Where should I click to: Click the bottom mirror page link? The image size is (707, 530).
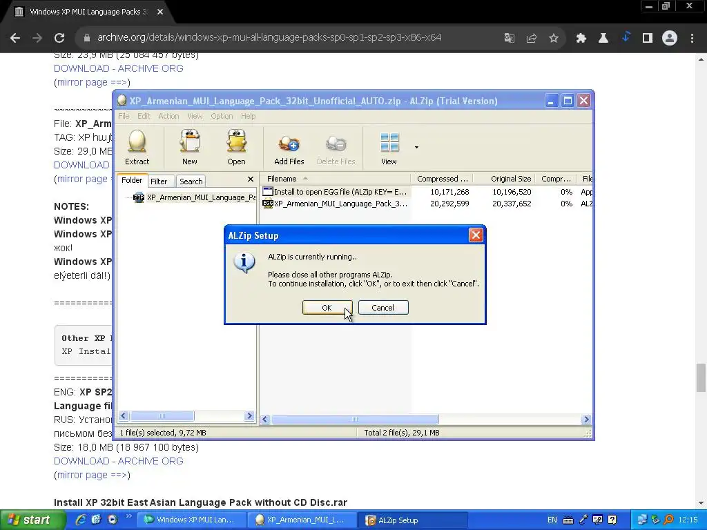point(92,475)
